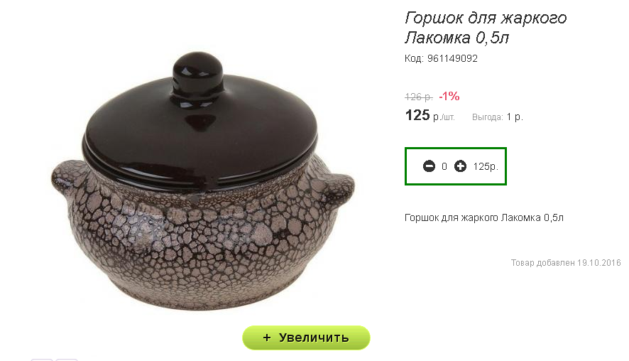
Task: Click the product title Горшок для жаркого
Action: pyautogui.click(x=486, y=18)
